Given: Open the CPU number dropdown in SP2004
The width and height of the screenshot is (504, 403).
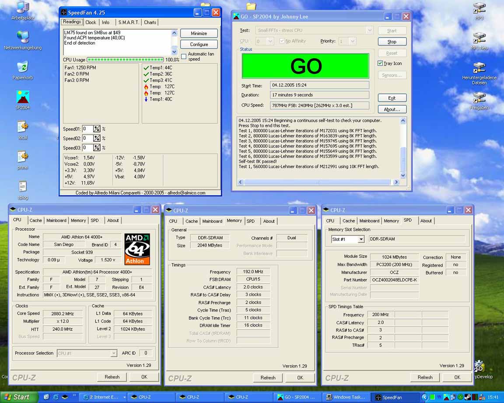Looking at the screenshot, I should point(270,41).
